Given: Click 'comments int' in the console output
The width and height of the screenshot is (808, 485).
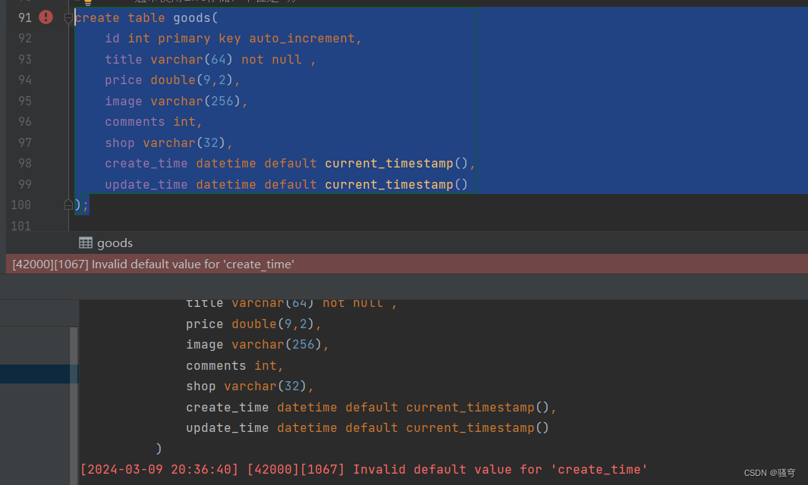Looking at the screenshot, I should coord(234,365).
